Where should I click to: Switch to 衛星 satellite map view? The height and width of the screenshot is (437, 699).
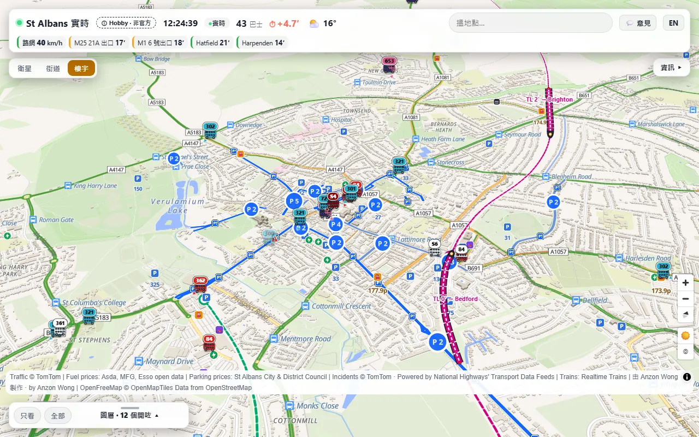(x=25, y=68)
